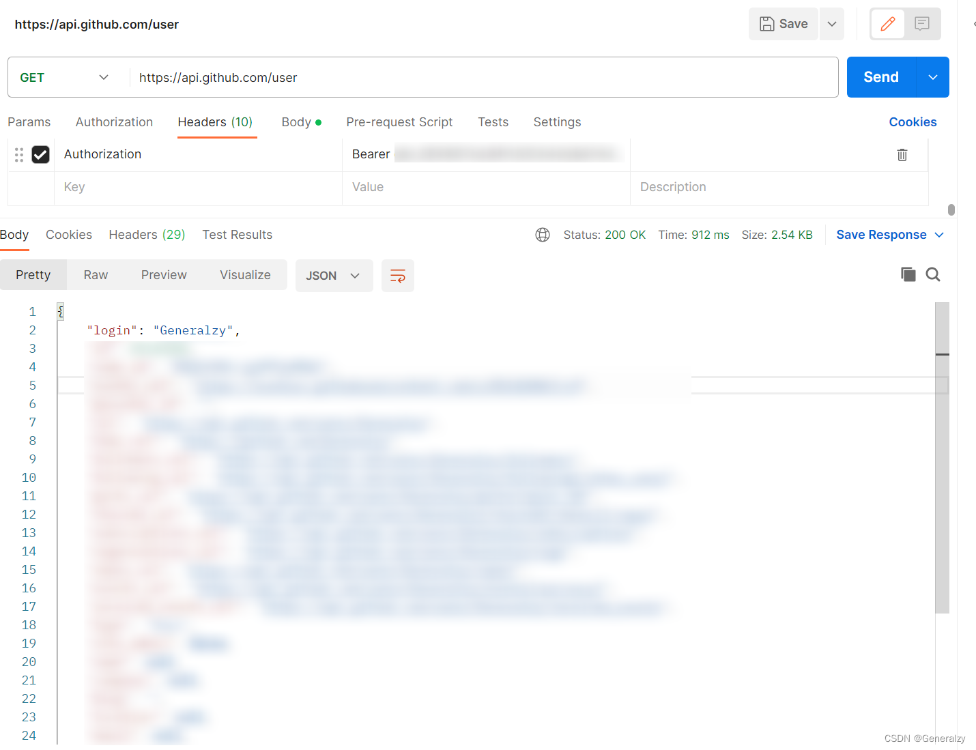Image resolution: width=976 pixels, height=750 pixels.
Task: Click the request URL input field
Action: point(485,77)
